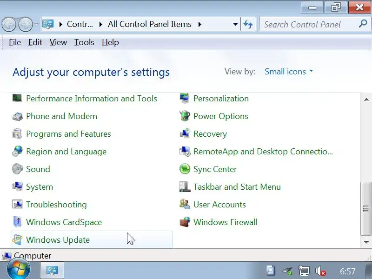Open Taskbar and Start Menu icon
This screenshot has width=372, height=279.
[185, 187]
